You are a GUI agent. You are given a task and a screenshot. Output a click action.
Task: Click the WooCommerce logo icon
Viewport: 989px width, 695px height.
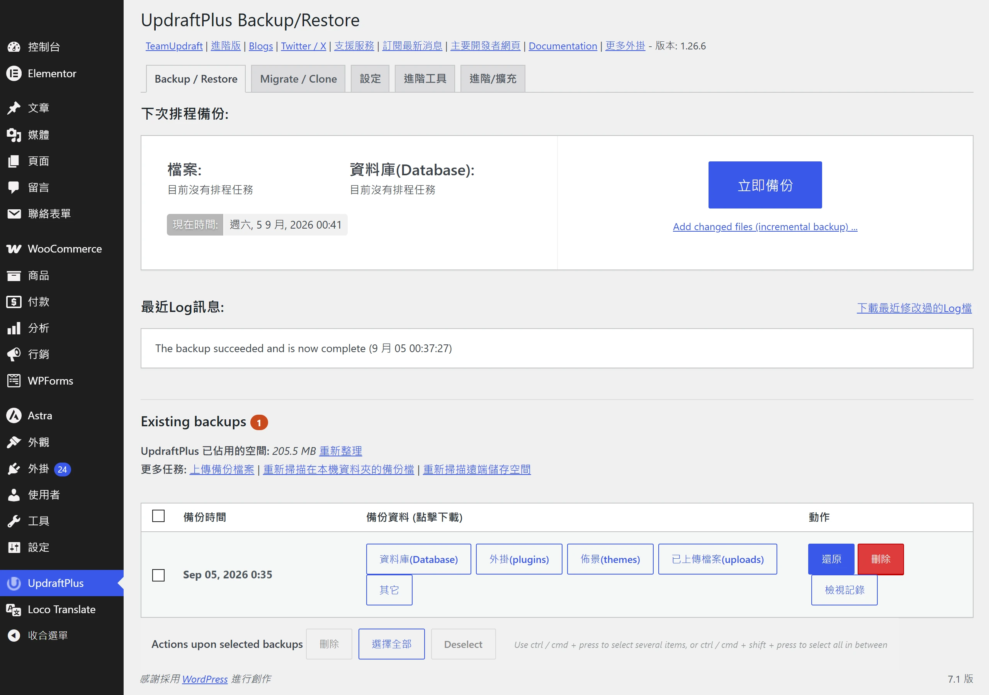coord(14,249)
